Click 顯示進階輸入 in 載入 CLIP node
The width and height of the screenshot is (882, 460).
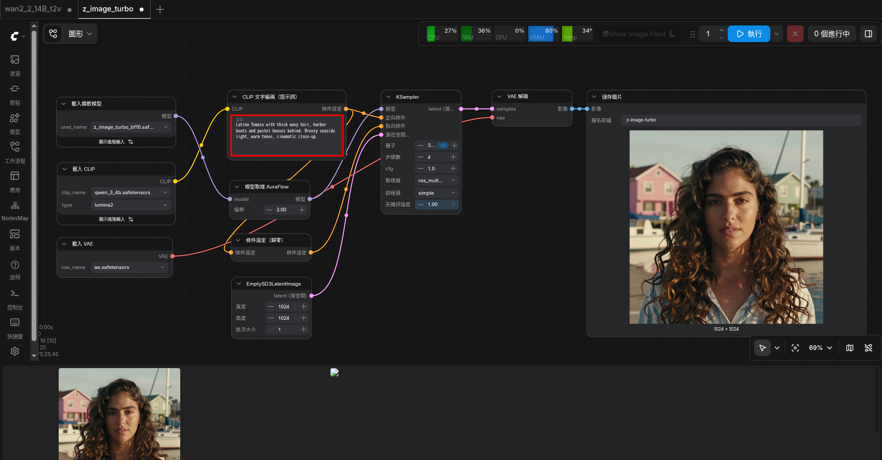(116, 219)
